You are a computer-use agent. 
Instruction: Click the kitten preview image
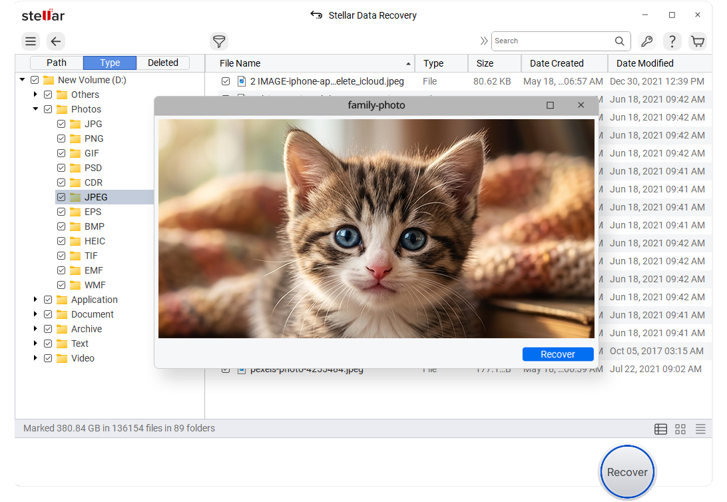tap(376, 228)
